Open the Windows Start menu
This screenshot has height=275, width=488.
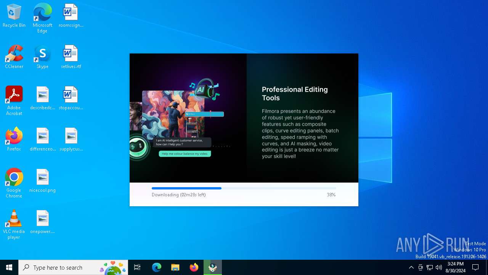click(x=9, y=267)
